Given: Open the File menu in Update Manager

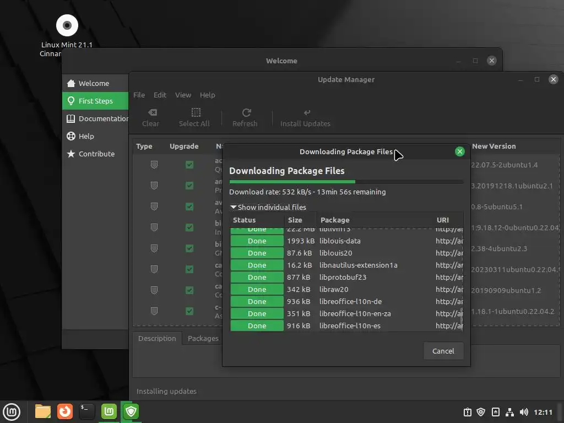Looking at the screenshot, I should click(139, 95).
